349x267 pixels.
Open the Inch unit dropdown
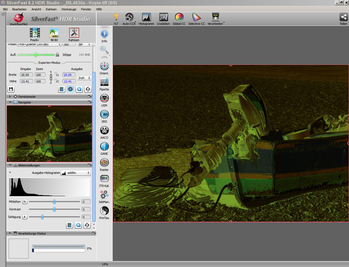tap(83, 78)
